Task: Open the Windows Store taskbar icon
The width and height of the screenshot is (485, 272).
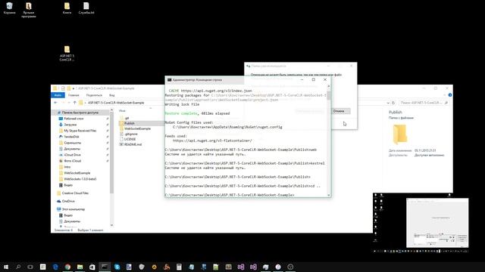Action: pos(92,267)
